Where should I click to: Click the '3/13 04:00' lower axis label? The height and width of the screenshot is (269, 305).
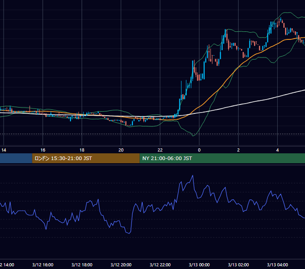click(277, 265)
